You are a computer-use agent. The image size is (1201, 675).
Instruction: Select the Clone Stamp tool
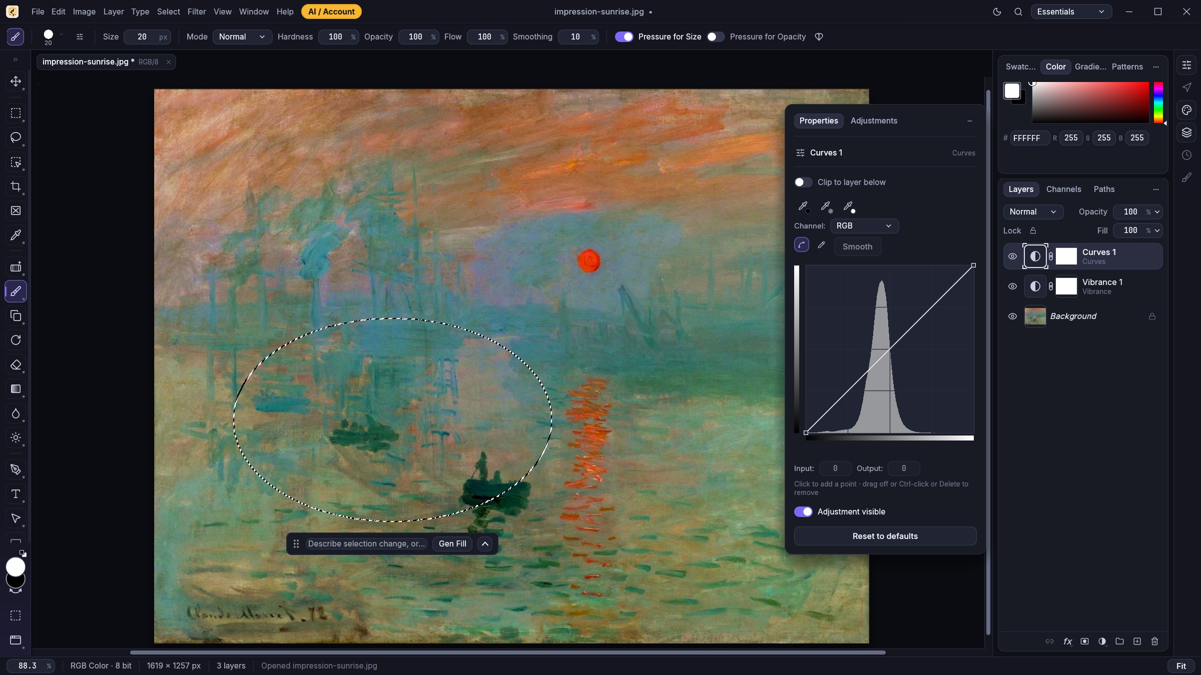[16, 316]
